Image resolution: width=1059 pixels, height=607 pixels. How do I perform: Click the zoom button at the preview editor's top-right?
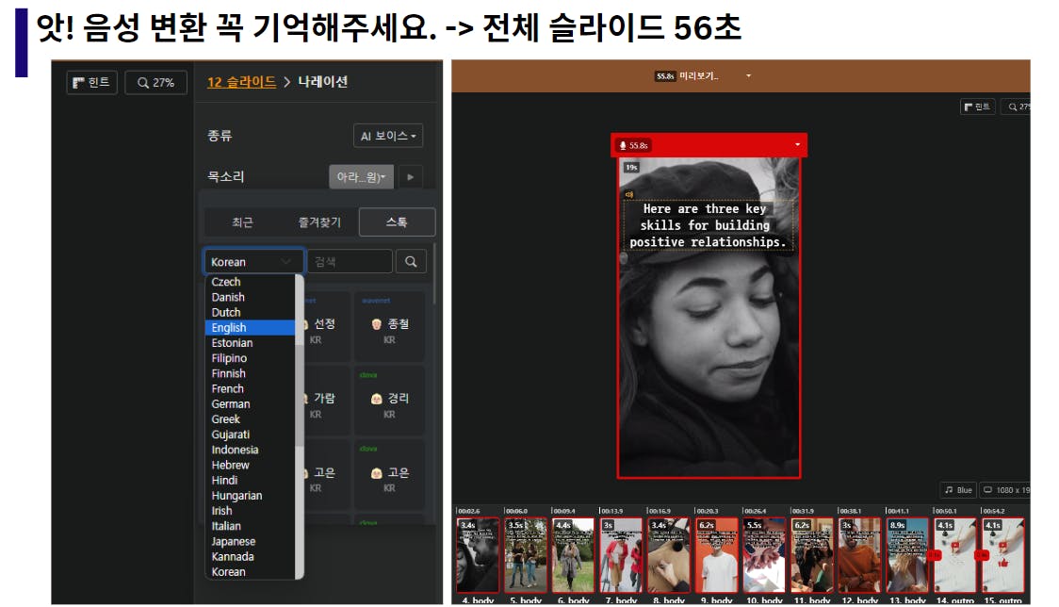(1017, 107)
